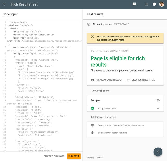
Task: Click Preview Search Result
Action: 106,80
